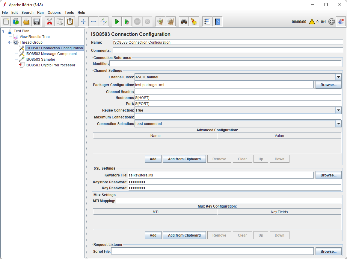
Task: Open the Channel Class dropdown
Action: pos(338,77)
